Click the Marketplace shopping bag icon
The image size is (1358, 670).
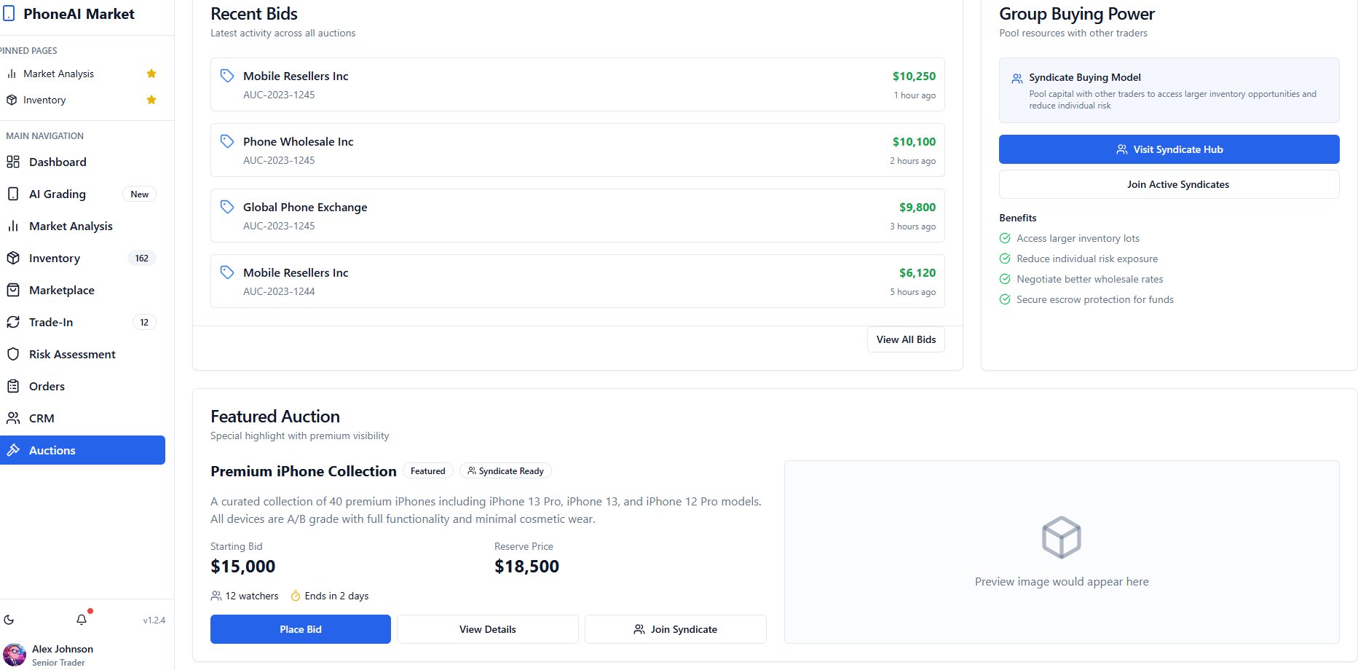tap(13, 290)
